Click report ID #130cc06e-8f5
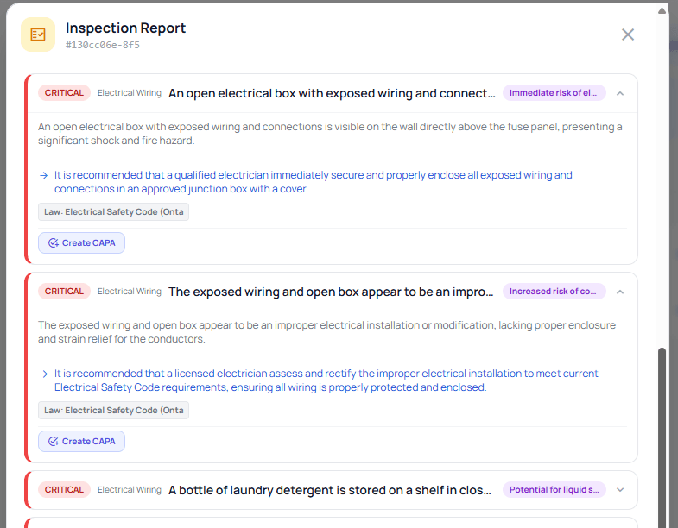Viewport: 678px width, 528px height. [103, 45]
